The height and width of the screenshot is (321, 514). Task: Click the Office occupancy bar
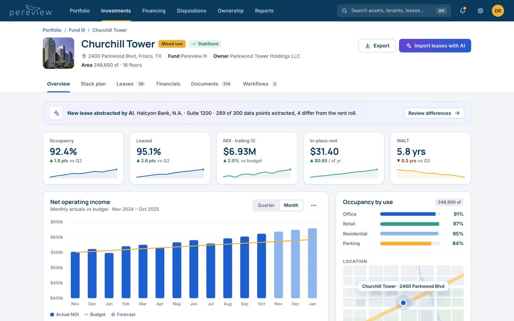click(x=410, y=214)
